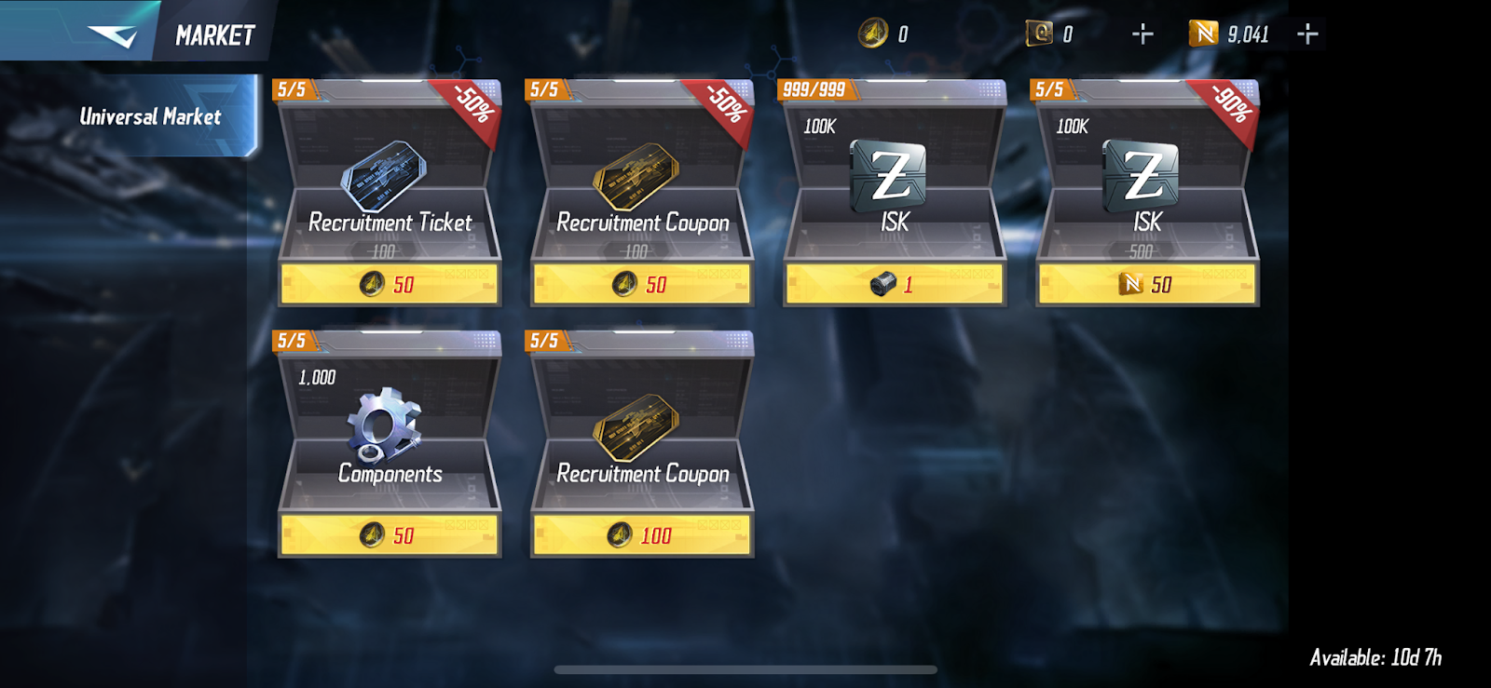Go back using the arrow icon
Image resolution: width=1491 pixels, height=688 pixels.
point(112,35)
